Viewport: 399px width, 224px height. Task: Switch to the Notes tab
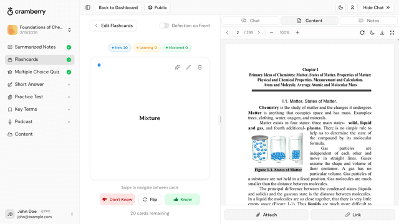click(x=368, y=21)
